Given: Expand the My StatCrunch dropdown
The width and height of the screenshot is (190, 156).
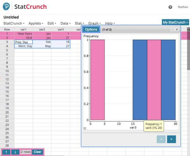Looking at the screenshot, I should (175, 22).
